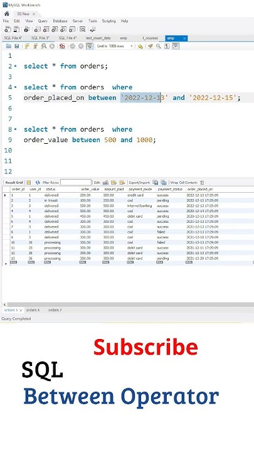Open the Tools menu
The image size is (254, 452).
(x=92, y=21)
